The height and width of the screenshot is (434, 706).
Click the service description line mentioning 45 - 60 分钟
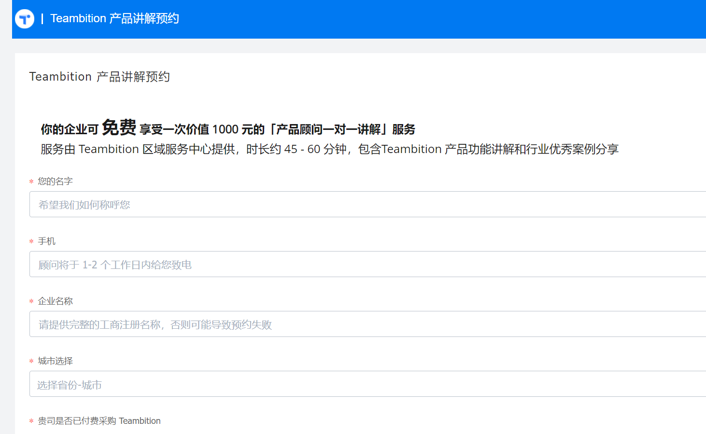click(329, 149)
